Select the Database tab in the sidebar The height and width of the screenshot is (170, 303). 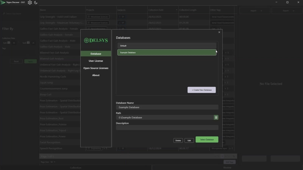[x=96, y=54]
